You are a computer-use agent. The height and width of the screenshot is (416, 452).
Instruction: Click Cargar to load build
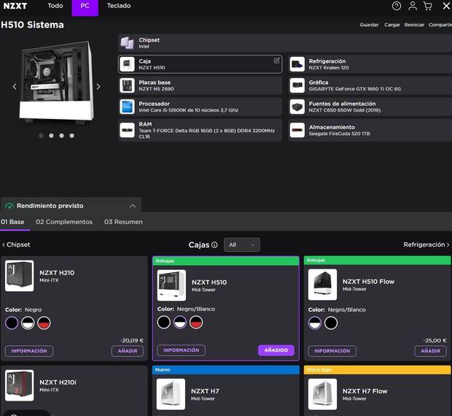(x=392, y=25)
